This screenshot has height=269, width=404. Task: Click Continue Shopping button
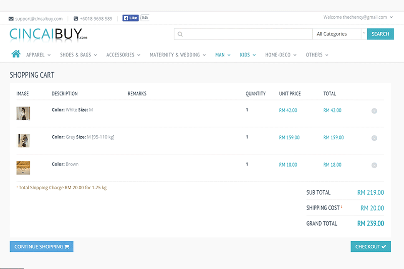[41, 247]
